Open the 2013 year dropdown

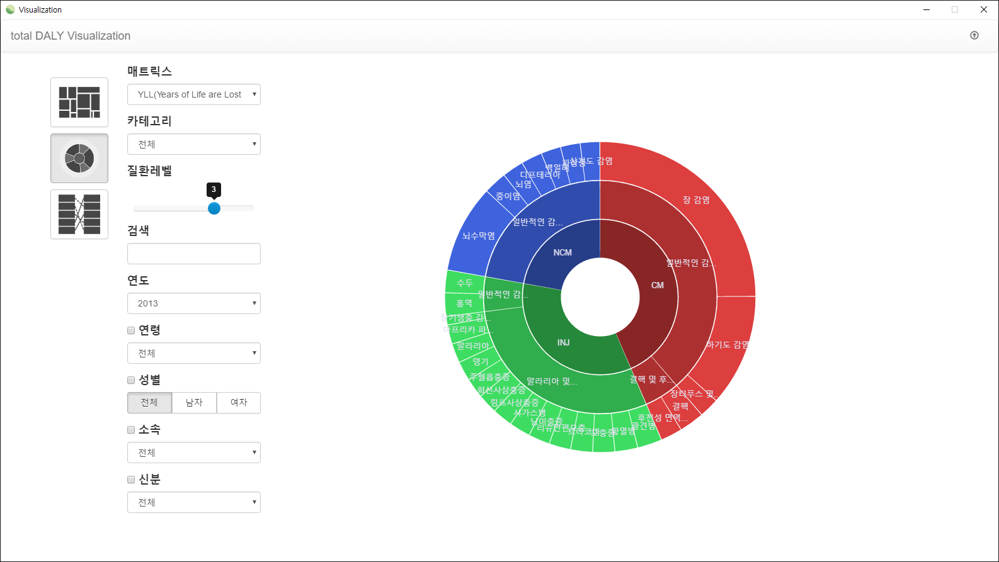[x=194, y=303]
